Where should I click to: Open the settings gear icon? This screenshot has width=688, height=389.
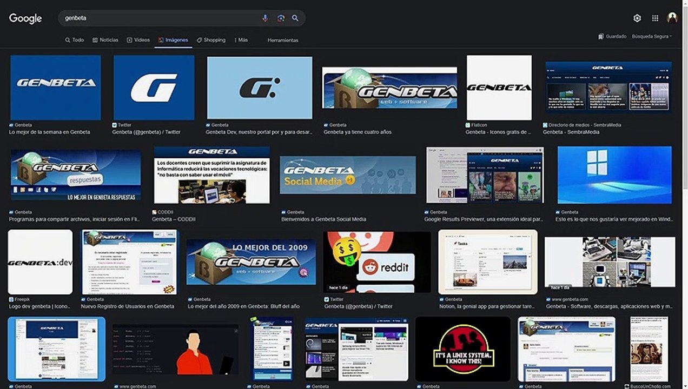point(637,18)
